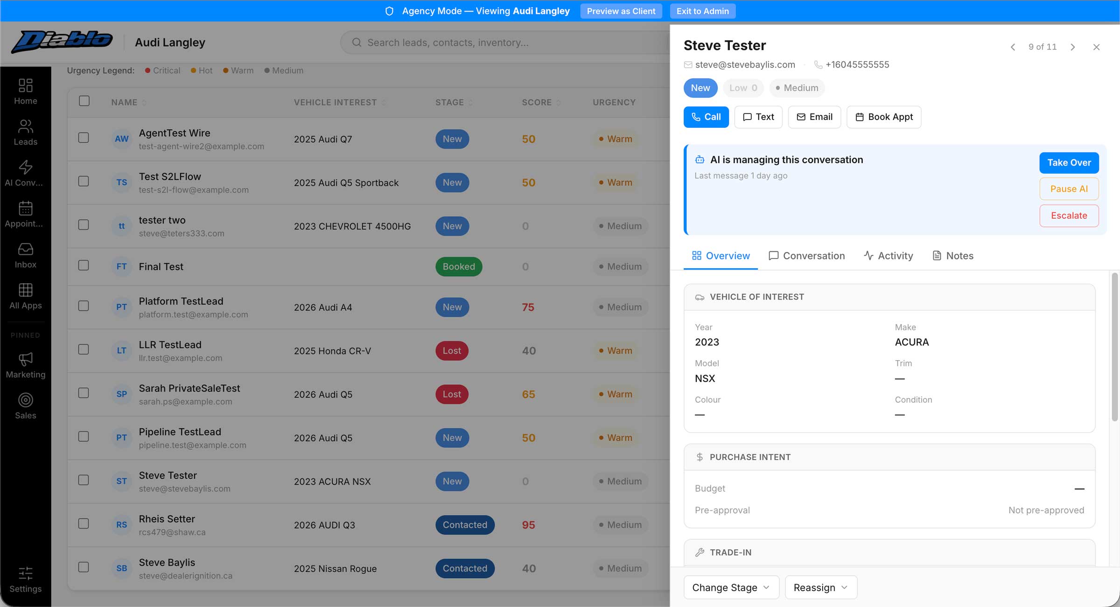This screenshot has height=607, width=1120.
Task: Click the steve@stevebaylis.com email address
Action: (x=745, y=64)
